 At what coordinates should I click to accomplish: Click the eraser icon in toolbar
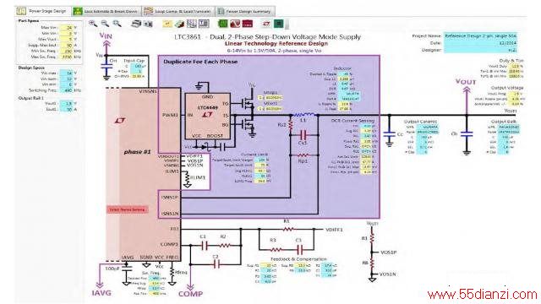pyautogui.click(x=179, y=24)
